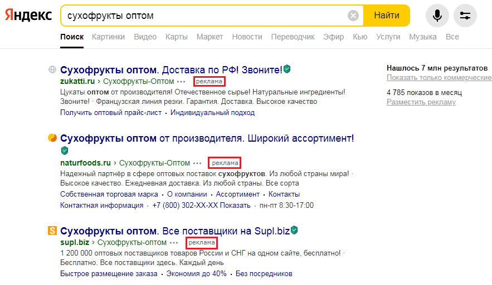Reveal phone number +7 (800) 302-XX-XX Показать

pos(201,206)
